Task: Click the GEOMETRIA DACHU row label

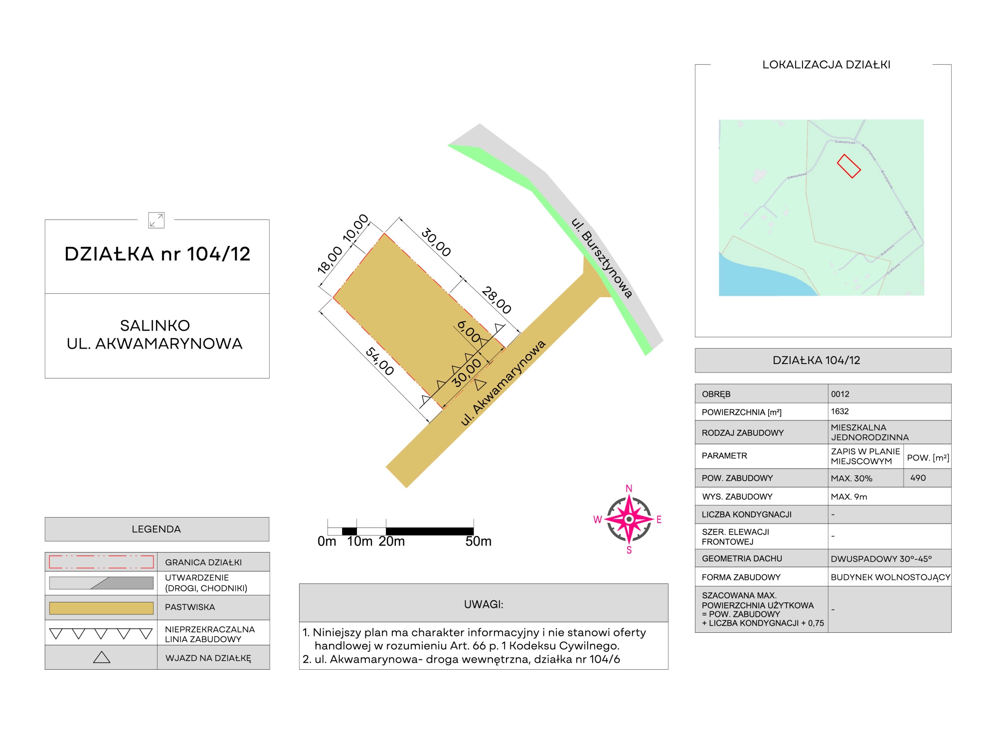Action: [741, 559]
